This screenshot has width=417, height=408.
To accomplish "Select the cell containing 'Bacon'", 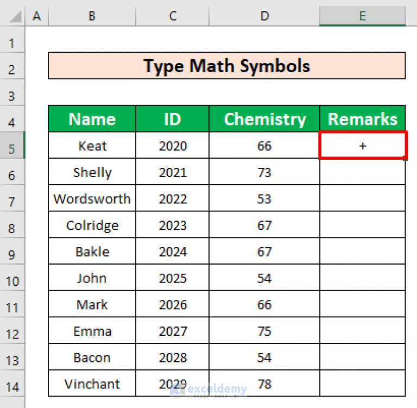I will click(92, 357).
